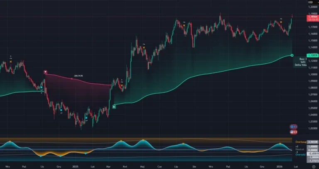
Task: Open the US flag economic events icon stack
Action: [x=293, y=132]
